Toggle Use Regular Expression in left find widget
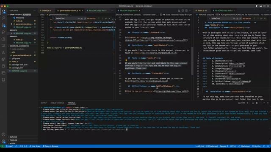This screenshot has width=271, height=152. [85, 19]
